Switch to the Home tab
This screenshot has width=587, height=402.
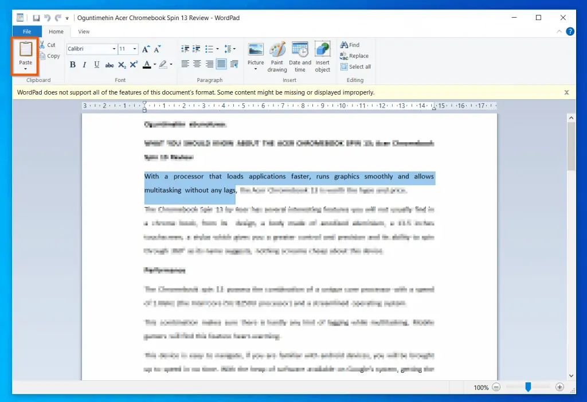(x=56, y=32)
